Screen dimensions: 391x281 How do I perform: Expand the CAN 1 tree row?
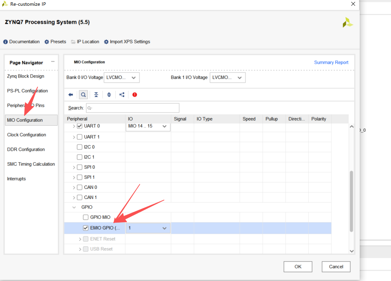pyautogui.click(x=74, y=198)
